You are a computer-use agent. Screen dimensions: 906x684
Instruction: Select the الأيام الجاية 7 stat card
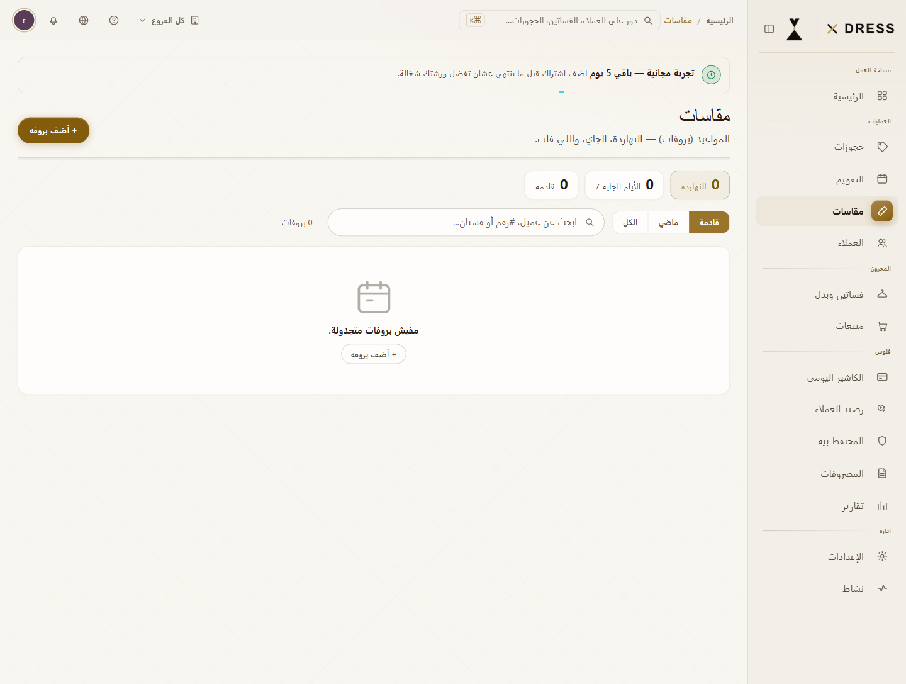(x=624, y=185)
